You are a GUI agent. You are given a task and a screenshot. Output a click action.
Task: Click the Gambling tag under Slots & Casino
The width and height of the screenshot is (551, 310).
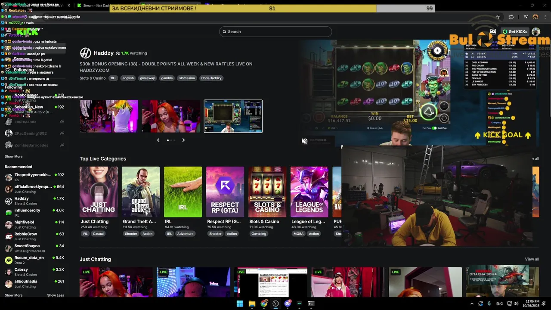259,234
